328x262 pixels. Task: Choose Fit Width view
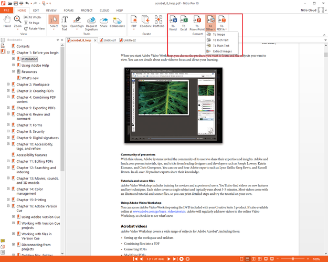pyautogui.click(x=33, y=17)
